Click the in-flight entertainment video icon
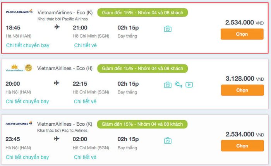The height and width of the screenshot is (166, 271). click(x=189, y=85)
